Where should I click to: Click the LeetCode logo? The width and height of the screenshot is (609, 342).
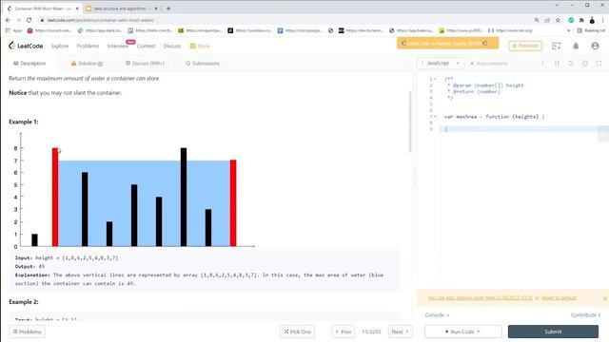[x=26, y=46]
